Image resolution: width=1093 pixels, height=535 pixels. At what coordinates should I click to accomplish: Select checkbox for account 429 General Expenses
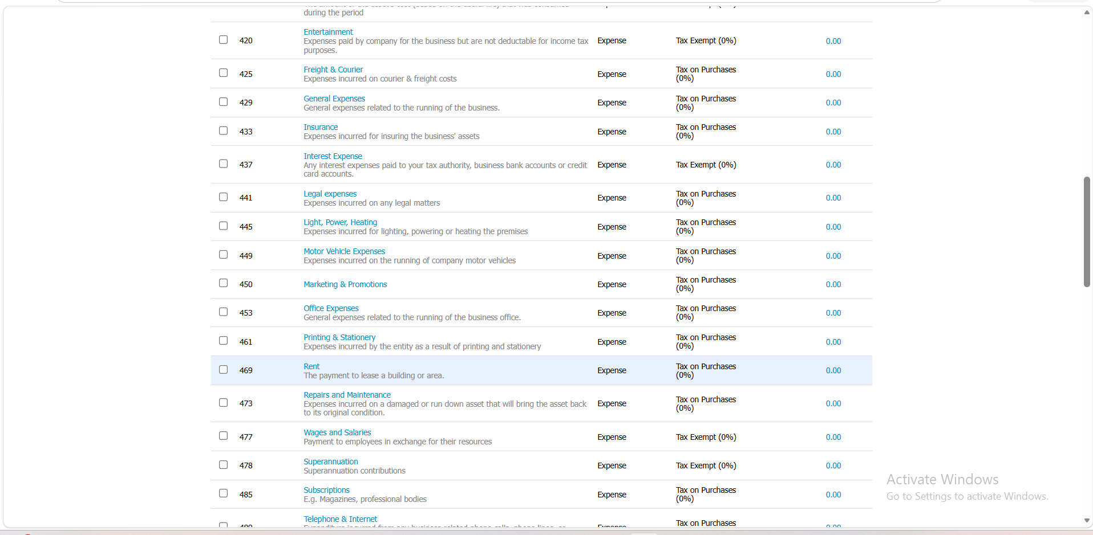click(x=223, y=102)
